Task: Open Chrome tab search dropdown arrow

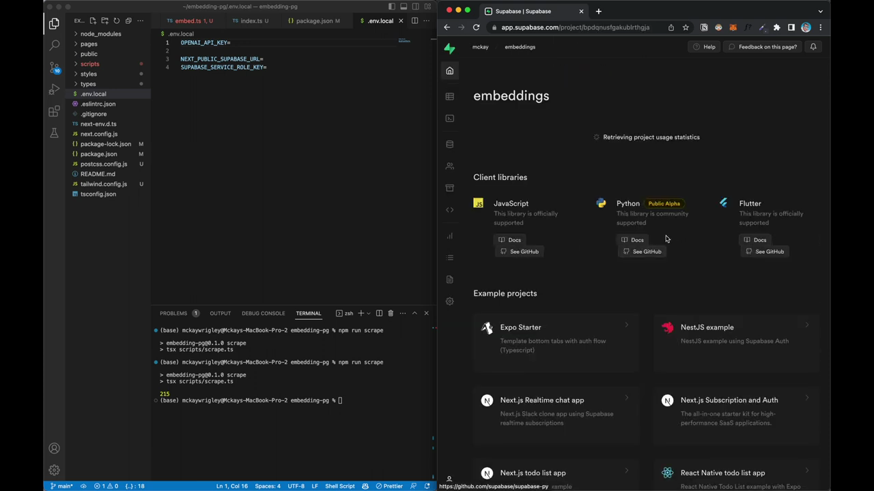Action: (x=821, y=11)
